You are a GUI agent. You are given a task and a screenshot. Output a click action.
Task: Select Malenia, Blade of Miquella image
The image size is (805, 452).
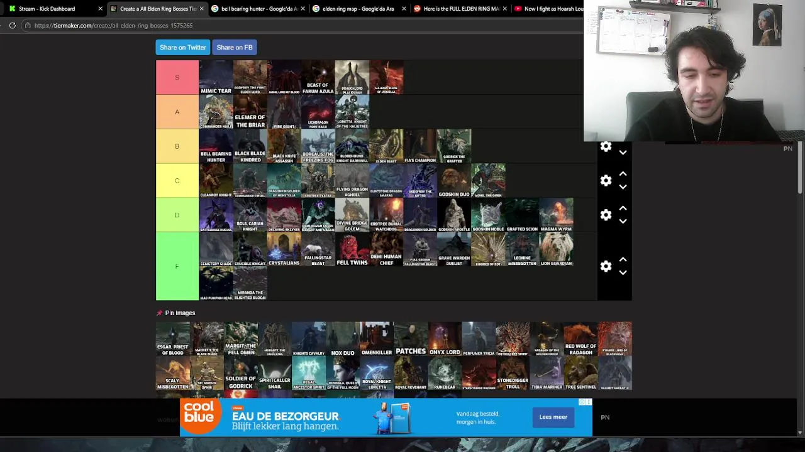(386, 77)
